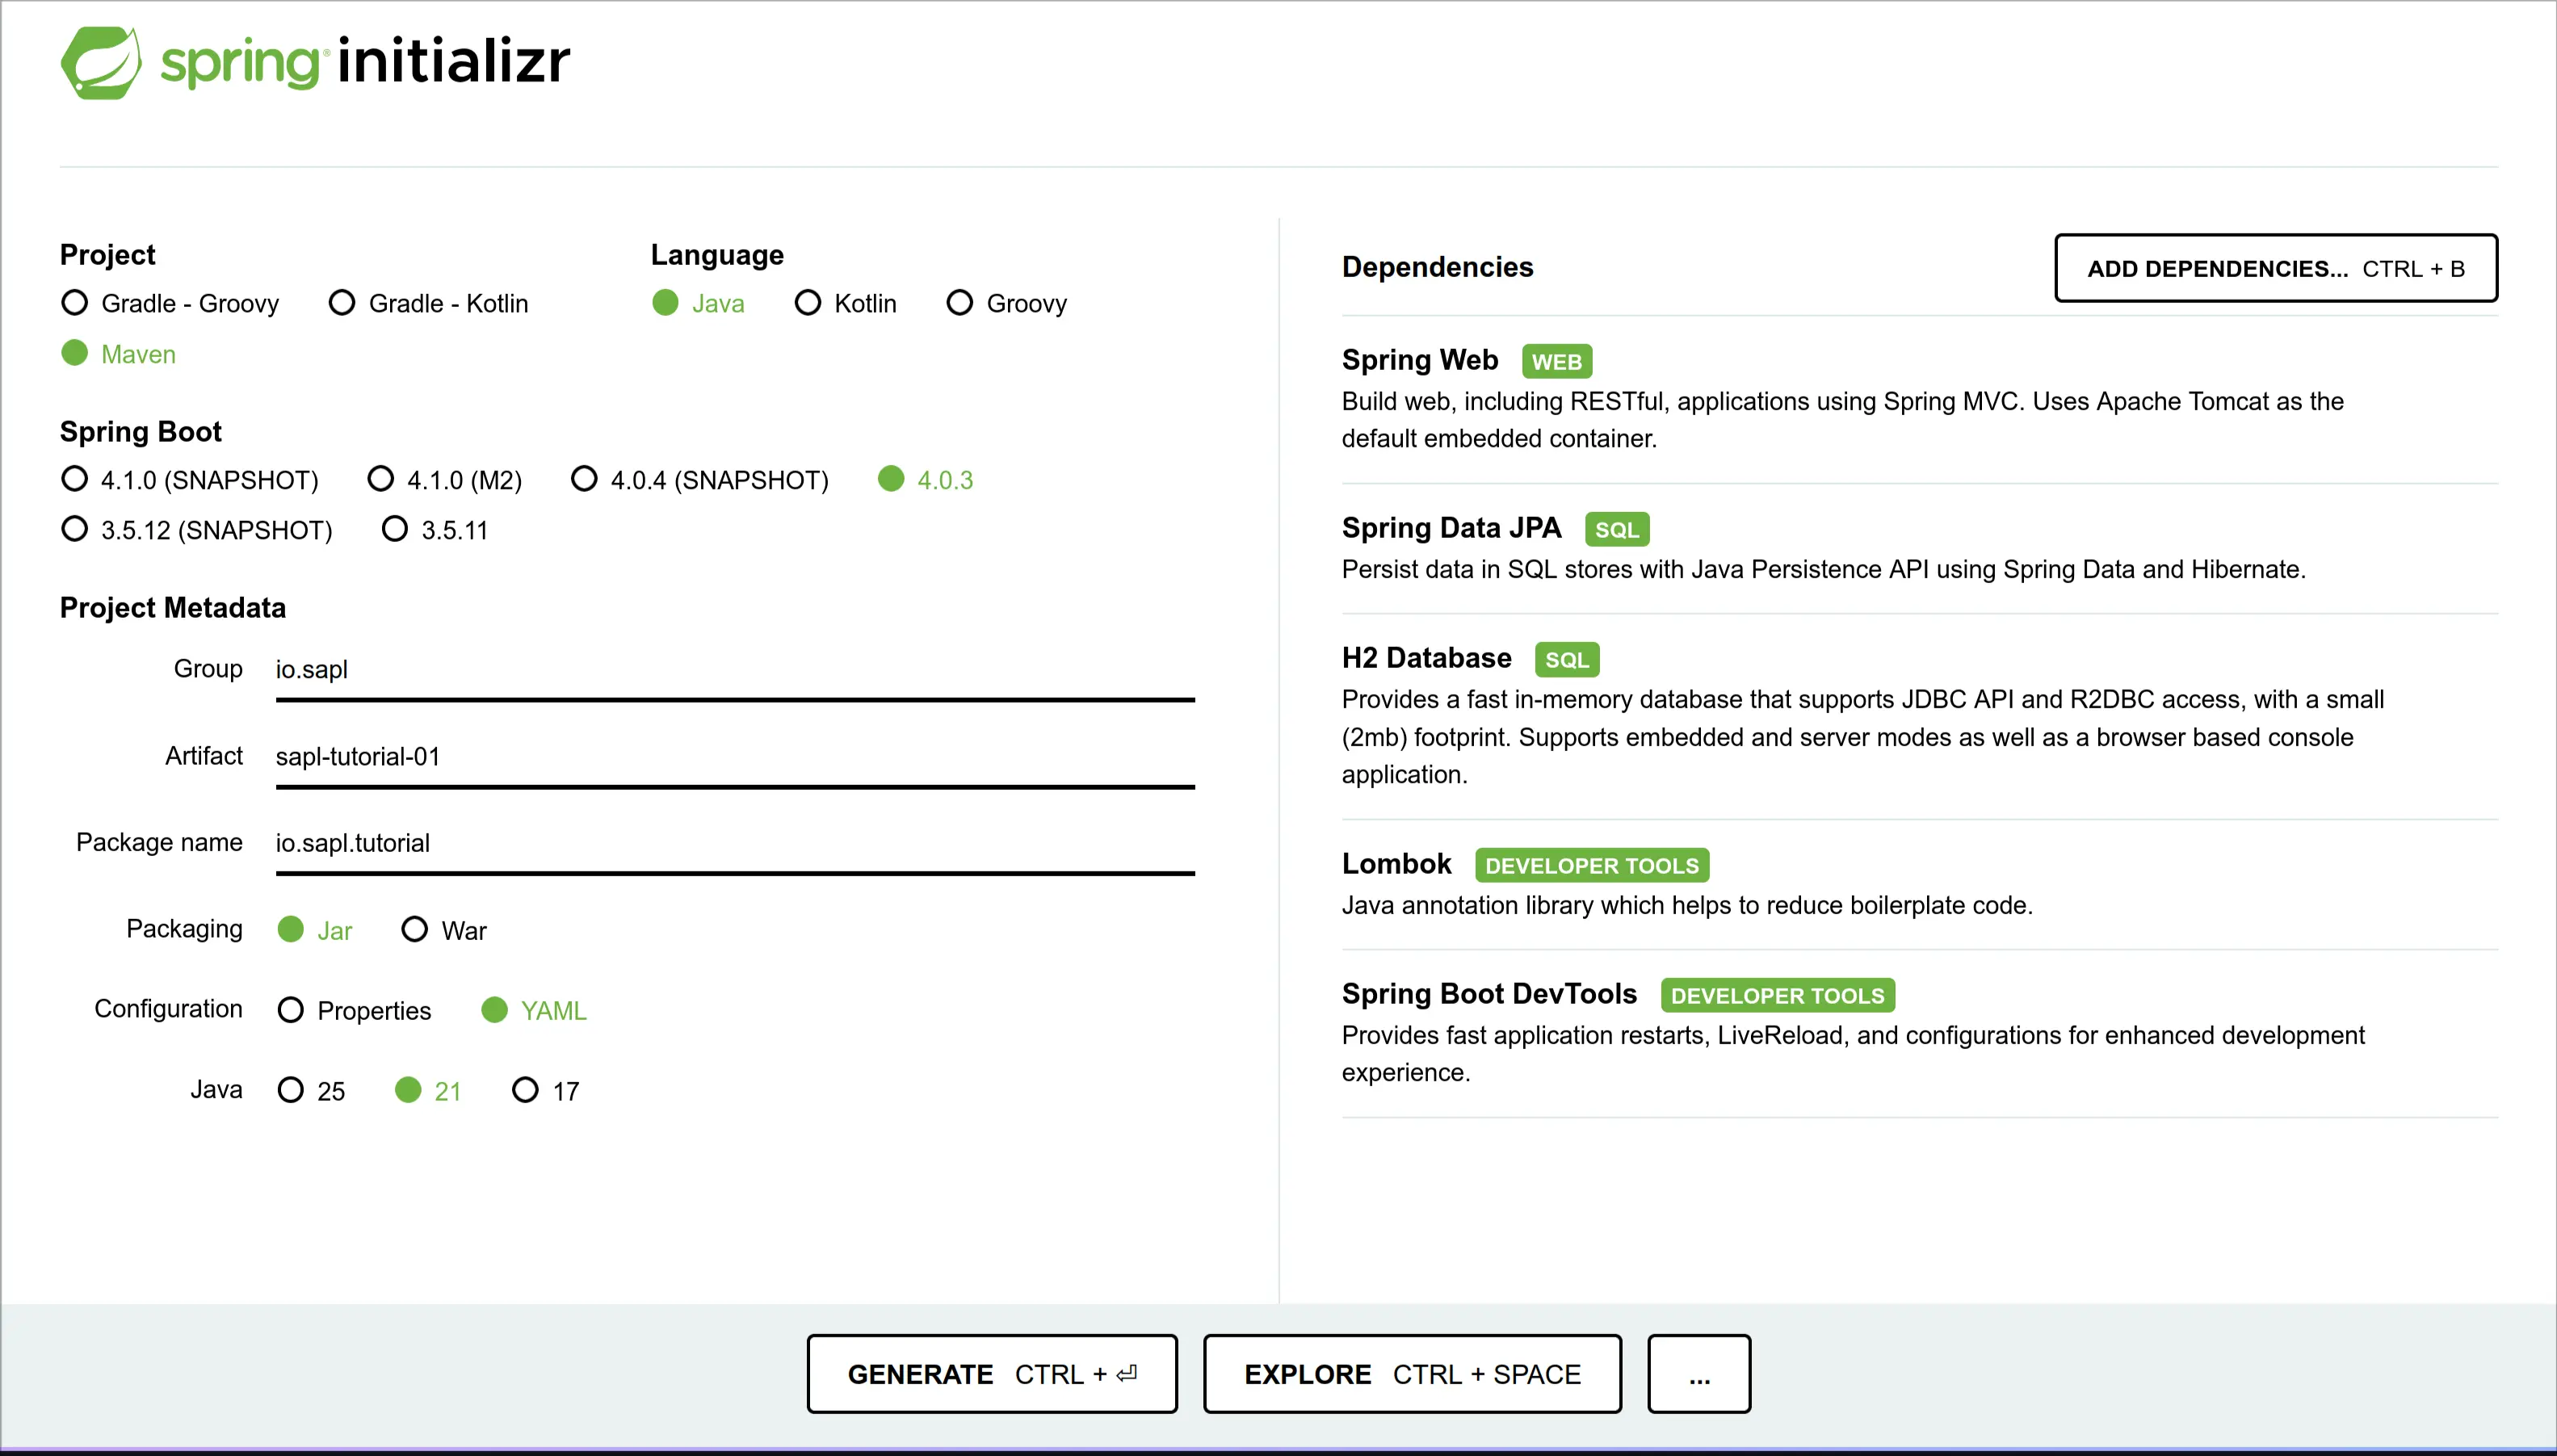
Task: Select Java version 25
Action: pyautogui.click(x=291, y=1090)
